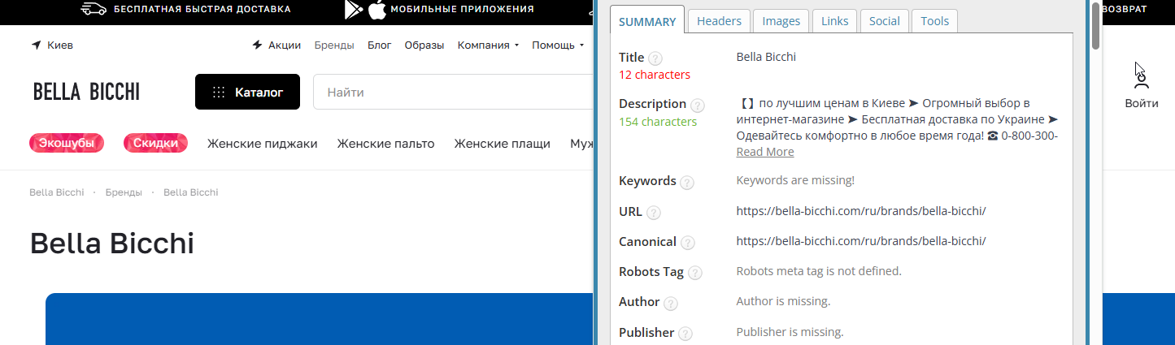
Task: Expand the Компания dropdown menu
Action: (x=489, y=45)
